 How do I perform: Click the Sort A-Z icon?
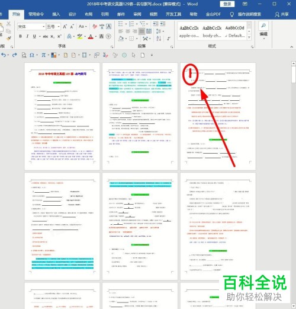coord(159,39)
